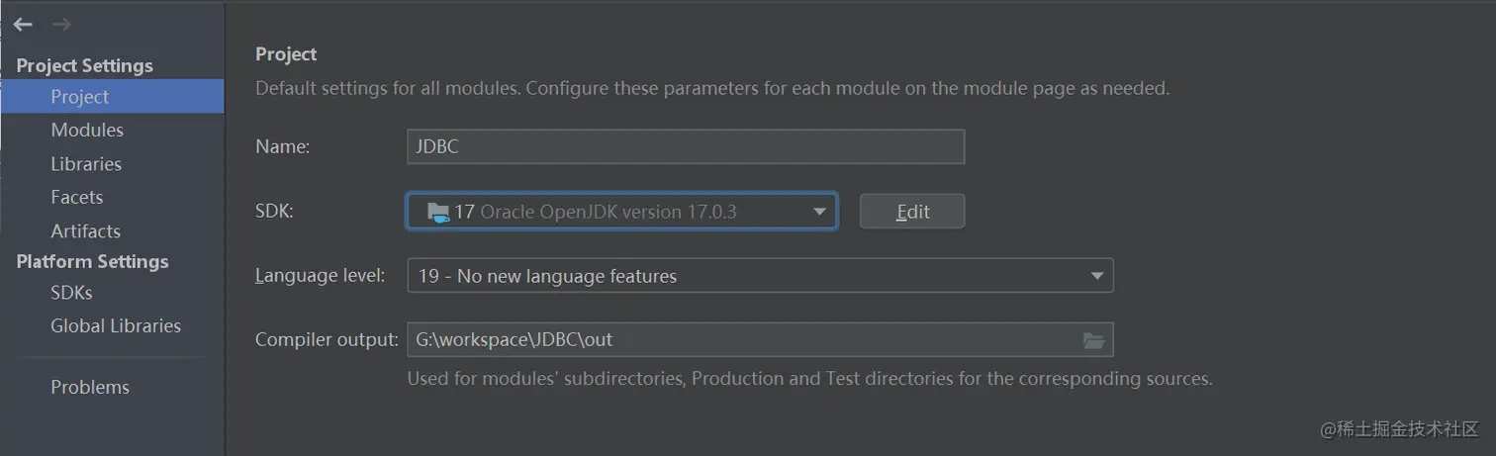The height and width of the screenshot is (456, 1496).
Task: Click the Language level label
Action: [x=320, y=276]
